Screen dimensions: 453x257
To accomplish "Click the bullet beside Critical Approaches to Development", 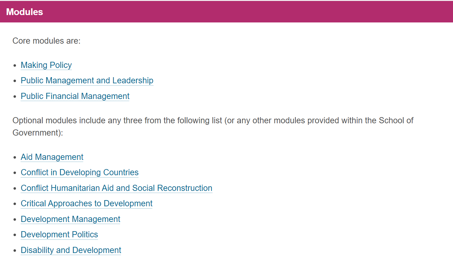I will click(15, 204).
